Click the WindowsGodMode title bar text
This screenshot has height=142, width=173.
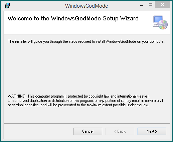pos(86,6)
